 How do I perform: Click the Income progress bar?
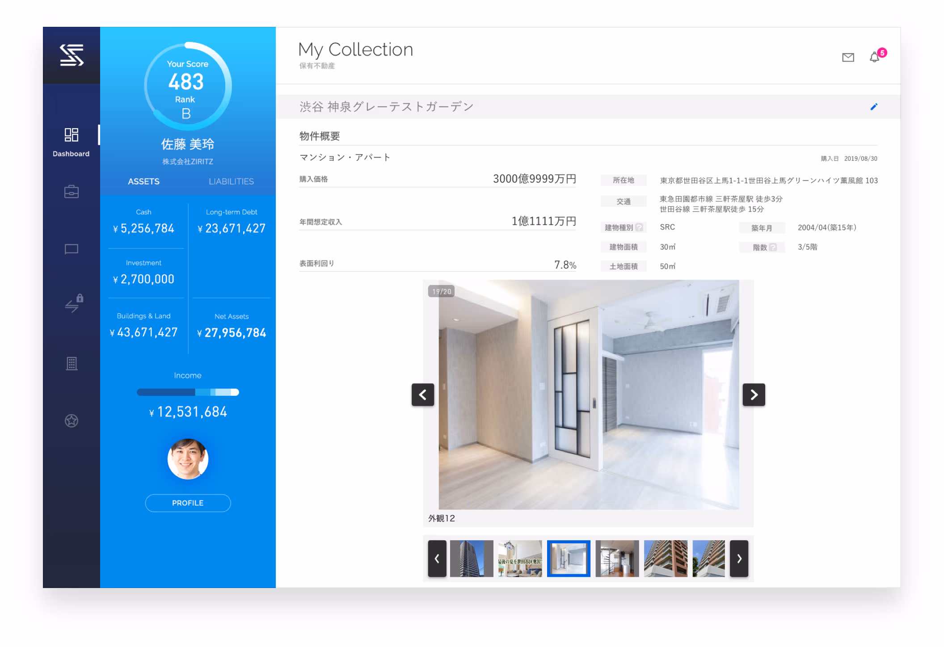coord(188,392)
